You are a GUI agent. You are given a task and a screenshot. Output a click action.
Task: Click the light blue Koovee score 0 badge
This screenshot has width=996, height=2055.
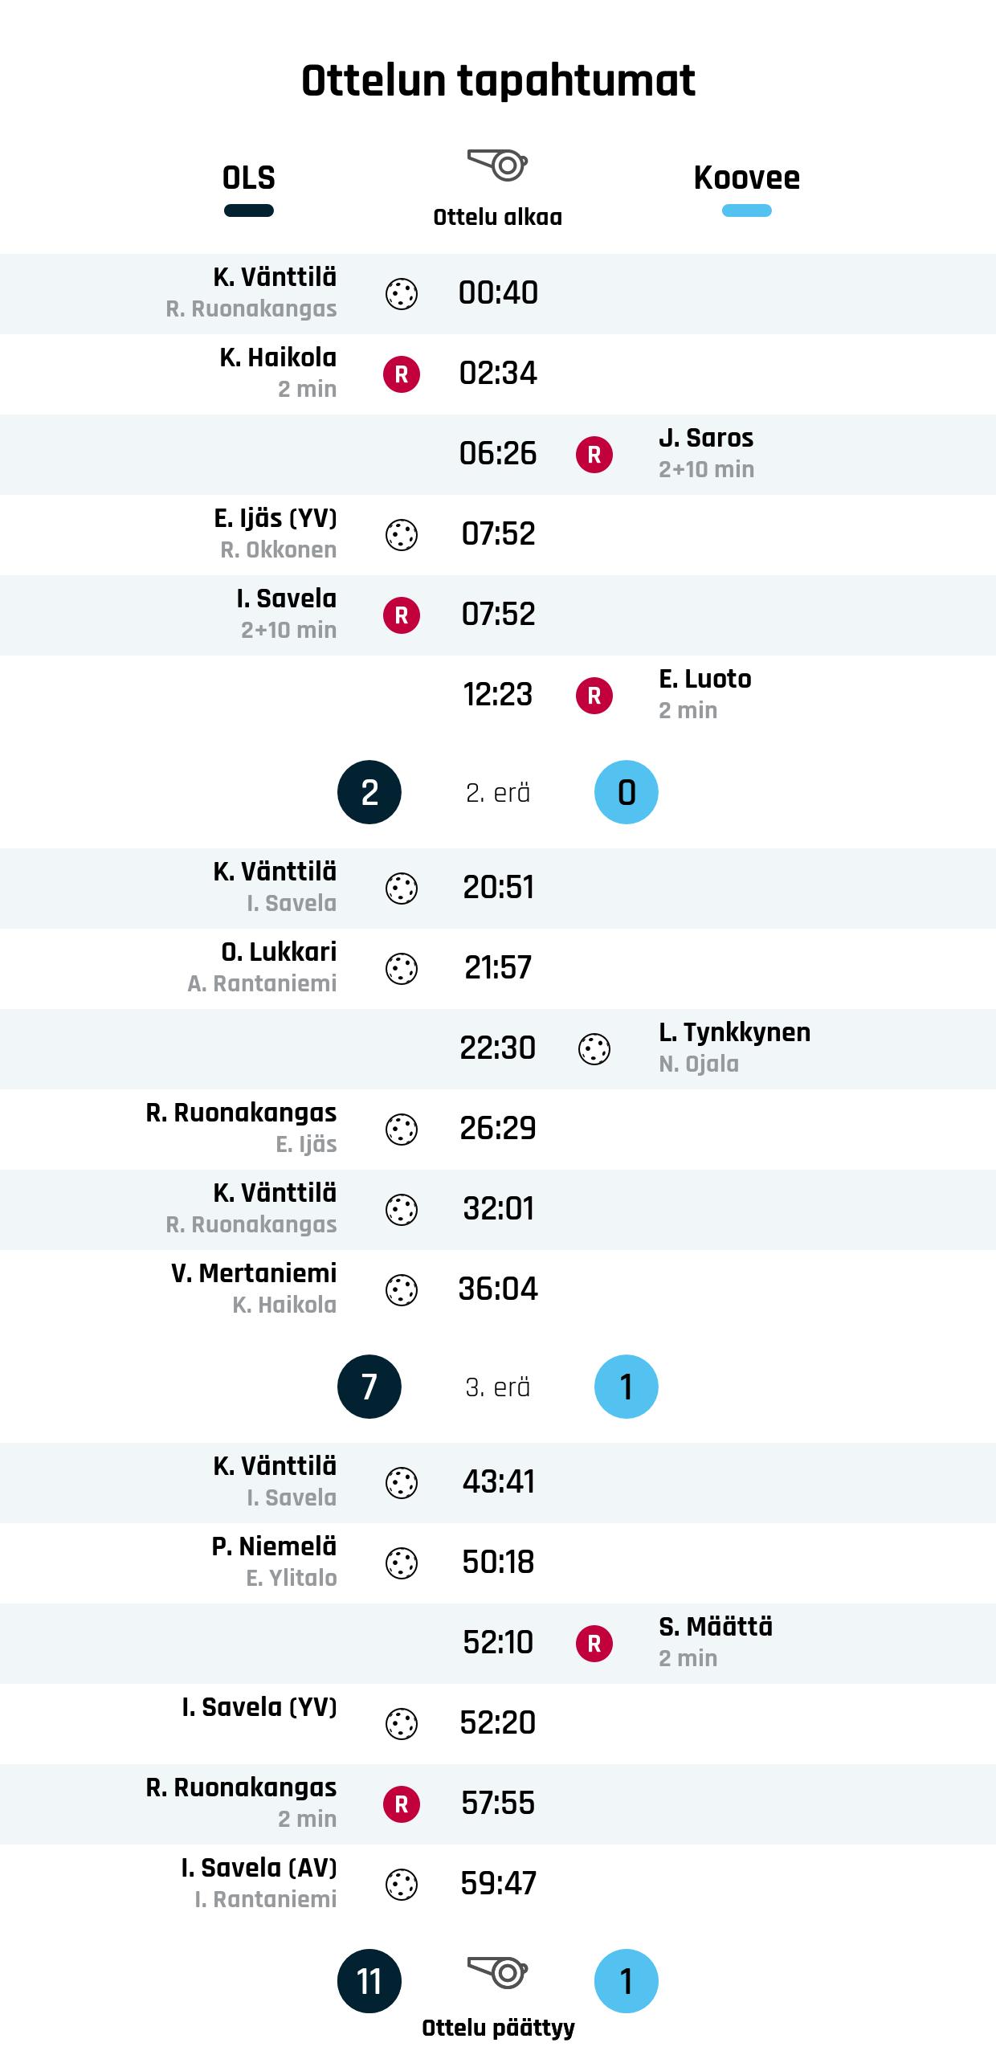pyautogui.click(x=627, y=792)
